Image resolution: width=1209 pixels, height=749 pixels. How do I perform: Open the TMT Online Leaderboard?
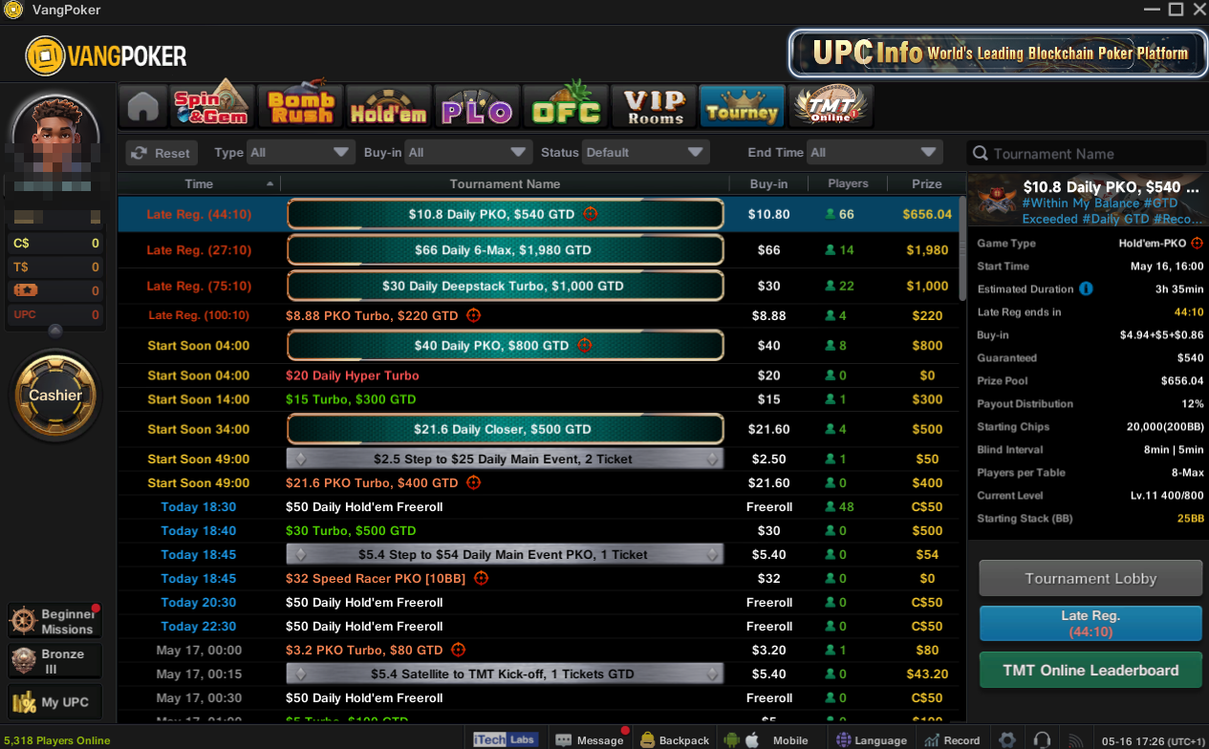(x=1090, y=670)
